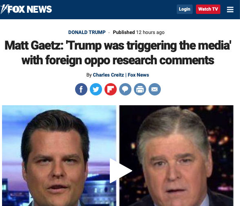Share article on Twitter
This screenshot has height=206, width=240.
click(x=96, y=89)
